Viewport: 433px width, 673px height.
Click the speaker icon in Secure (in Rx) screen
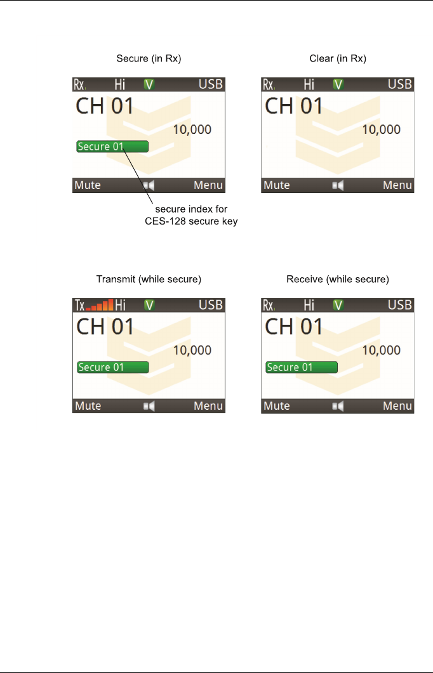click(149, 185)
